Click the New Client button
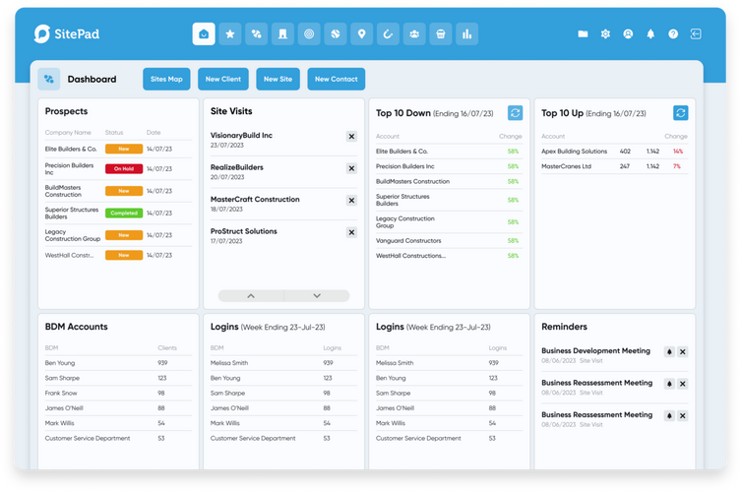The width and height of the screenshot is (741, 492). click(222, 80)
